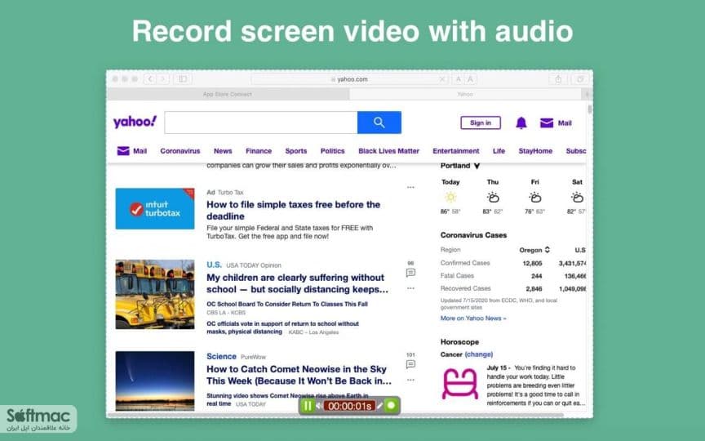Pause the screen recording
The width and height of the screenshot is (705, 441).
pyautogui.click(x=308, y=406)
